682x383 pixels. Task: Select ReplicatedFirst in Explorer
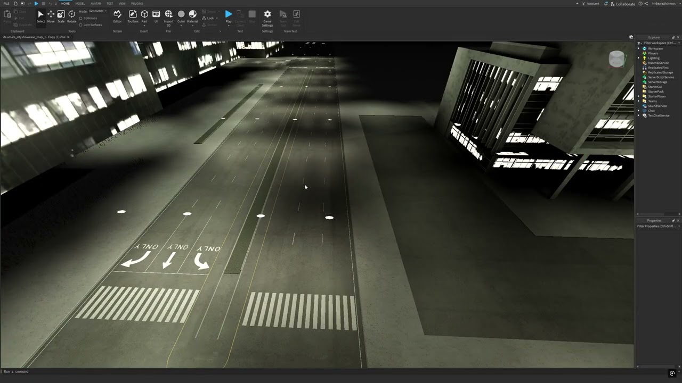point(658,68)
